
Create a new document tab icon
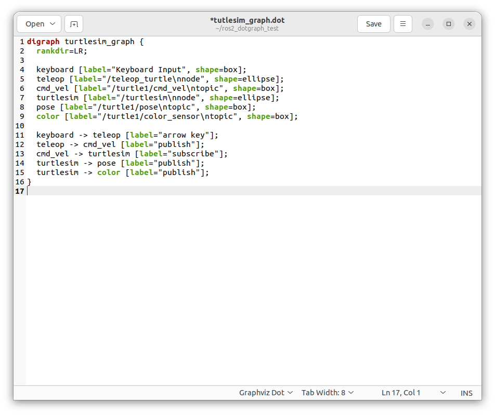[x=74, y=24]
